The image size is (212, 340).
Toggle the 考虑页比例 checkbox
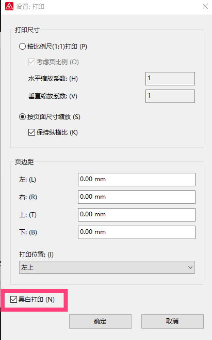coord(31,62)
